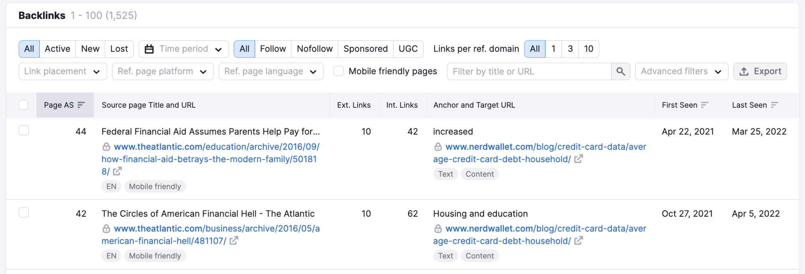805x274 pixels.
Task: Select the Federal Financial Aid row checkbox
Action: 24,130
